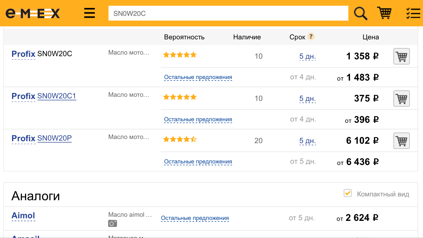This screenshot has height=238, width=423.
Task: Click the availability value 20
Action: coord(258,141)
